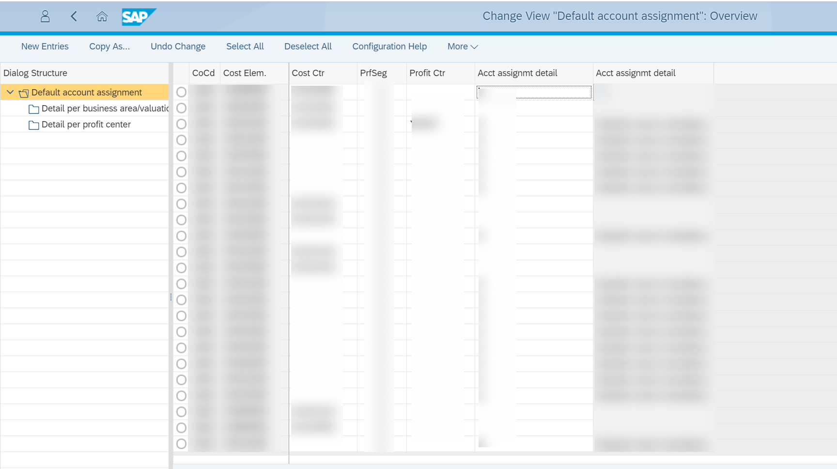Screen dimensions: 837x469
Task: Select the last table row radio button
Action: (181, 444)
